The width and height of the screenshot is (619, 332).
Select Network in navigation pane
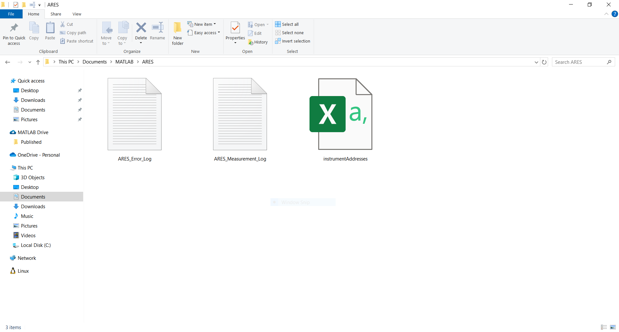27,258
